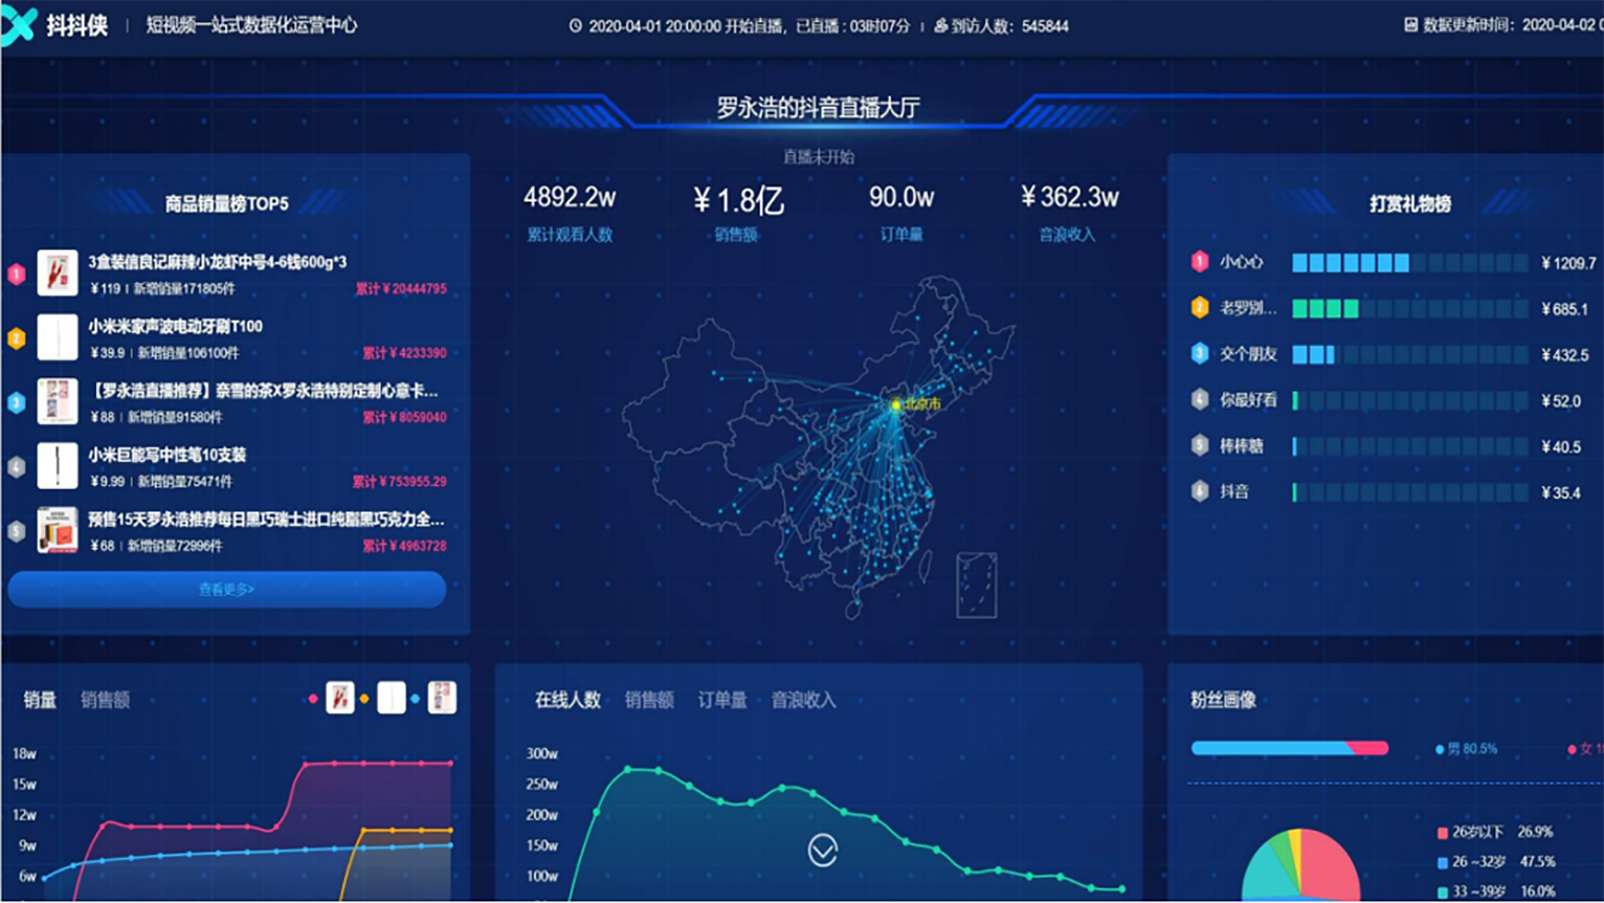Open the 小米巨能写中性笔10支装 title
The height and width of the screenshot is (903, 1604).
(x=167, y=455)
